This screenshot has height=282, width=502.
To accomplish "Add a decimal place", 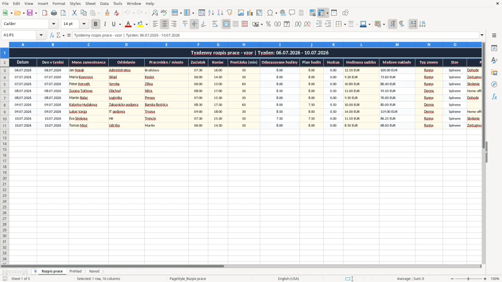I will click(x=298, y=24).
